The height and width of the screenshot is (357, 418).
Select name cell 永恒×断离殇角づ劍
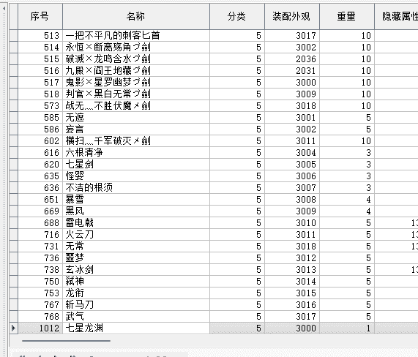pos(136,47)
